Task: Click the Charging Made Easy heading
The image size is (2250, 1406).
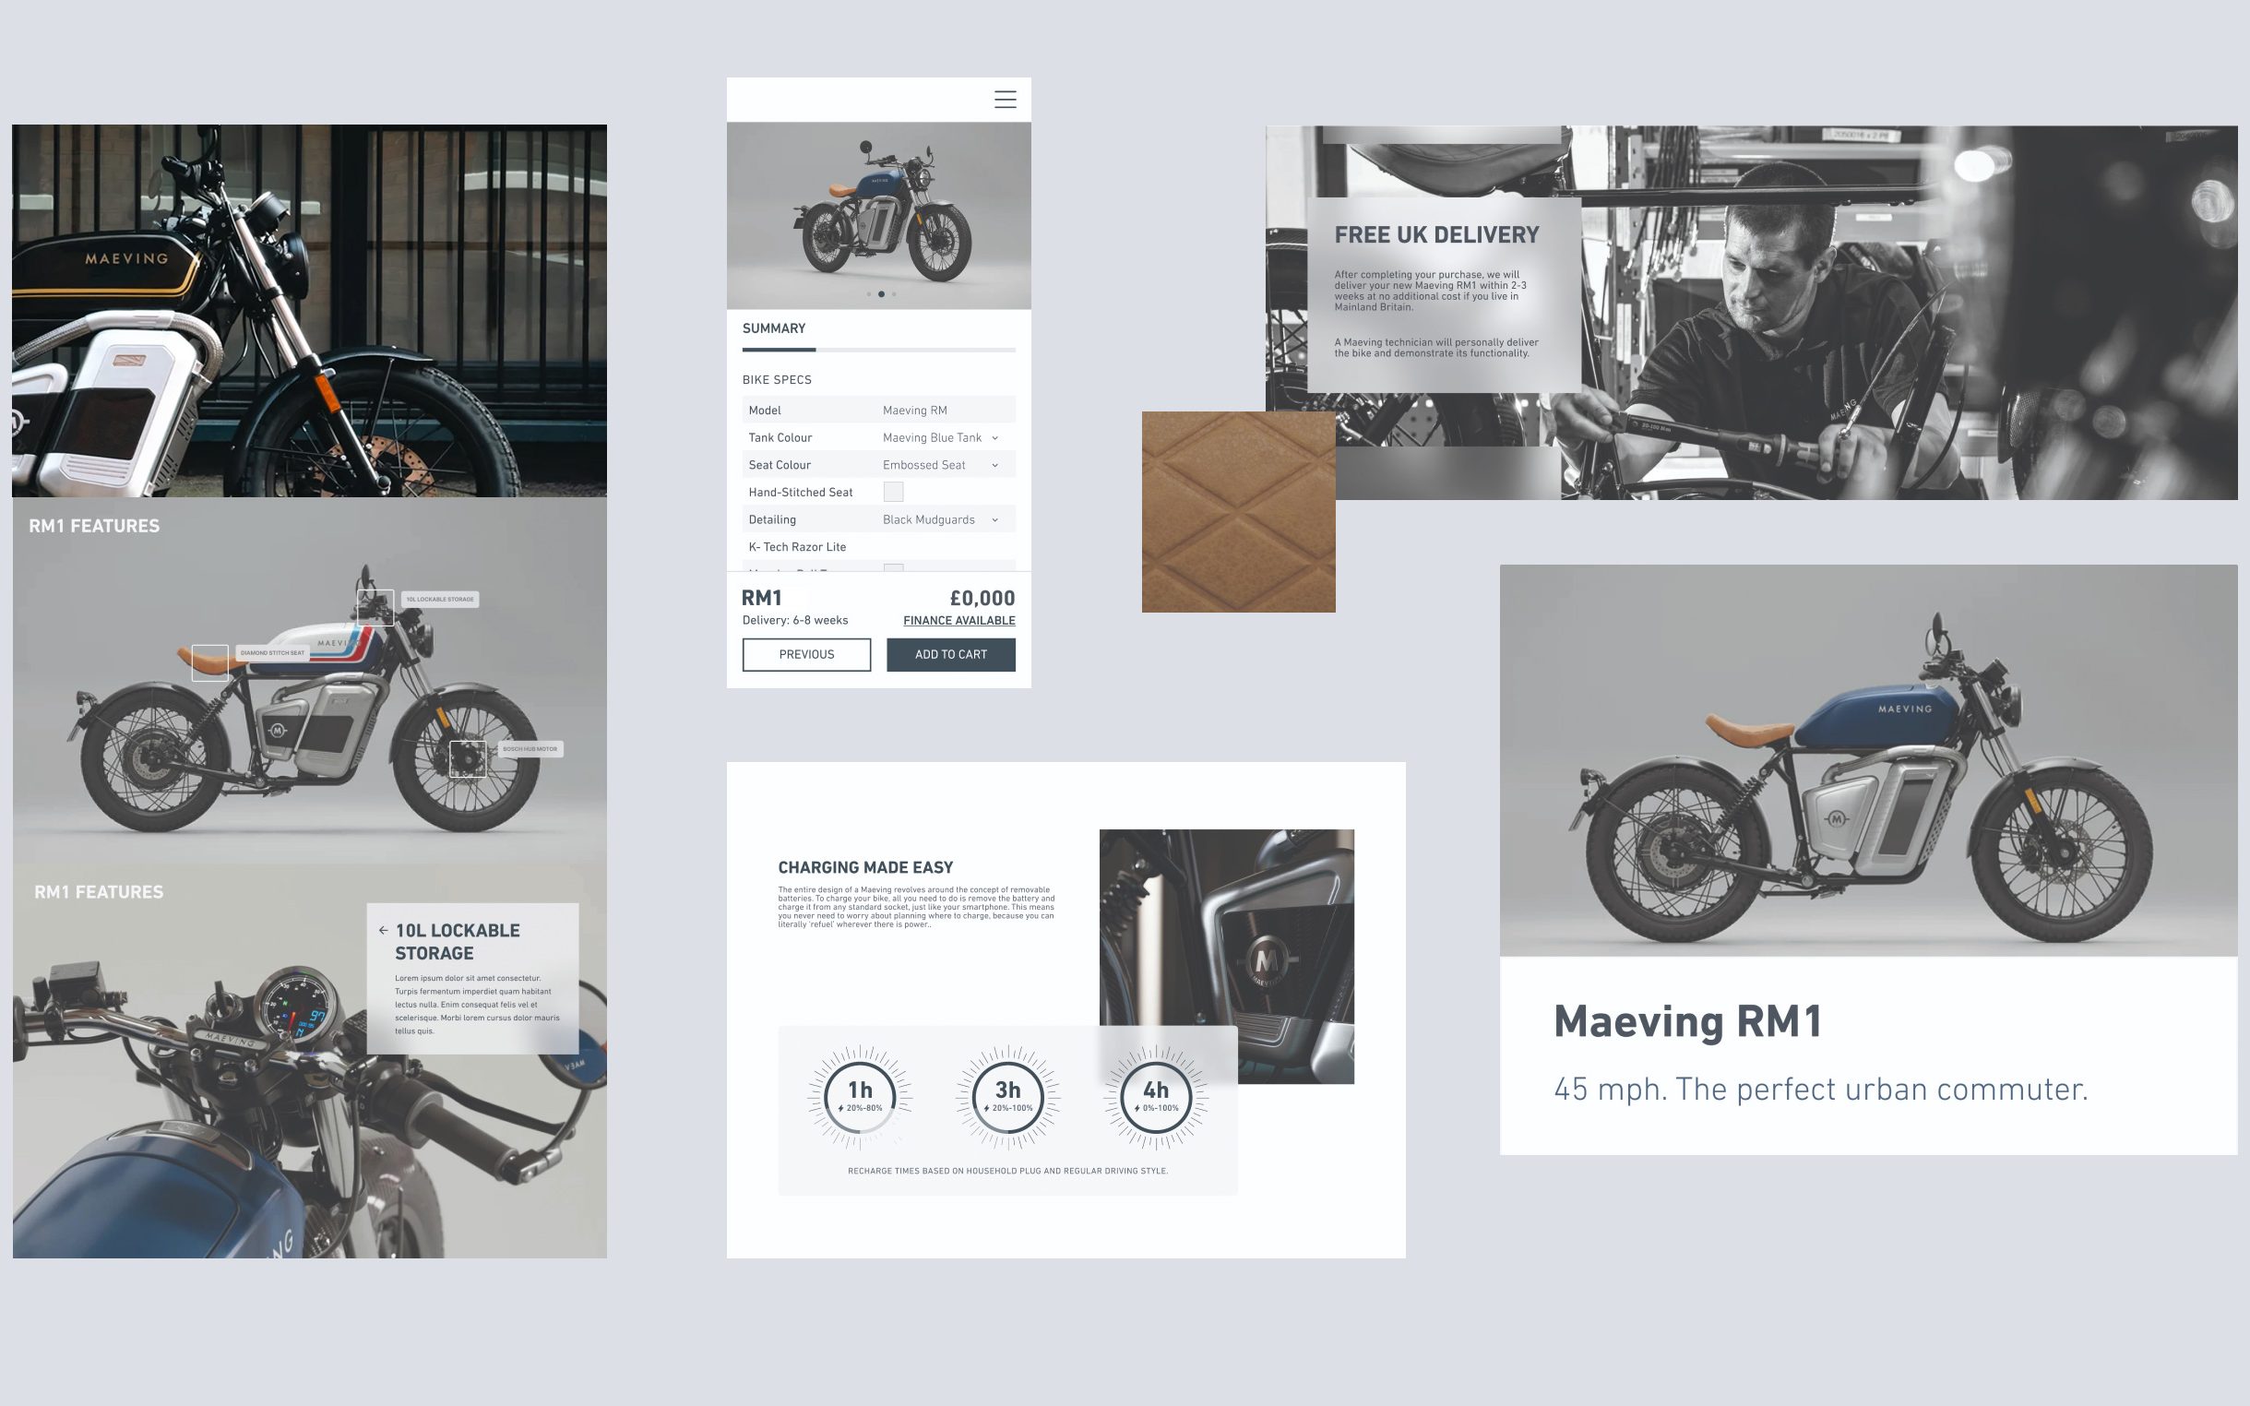Action: (x=865, y=867)
